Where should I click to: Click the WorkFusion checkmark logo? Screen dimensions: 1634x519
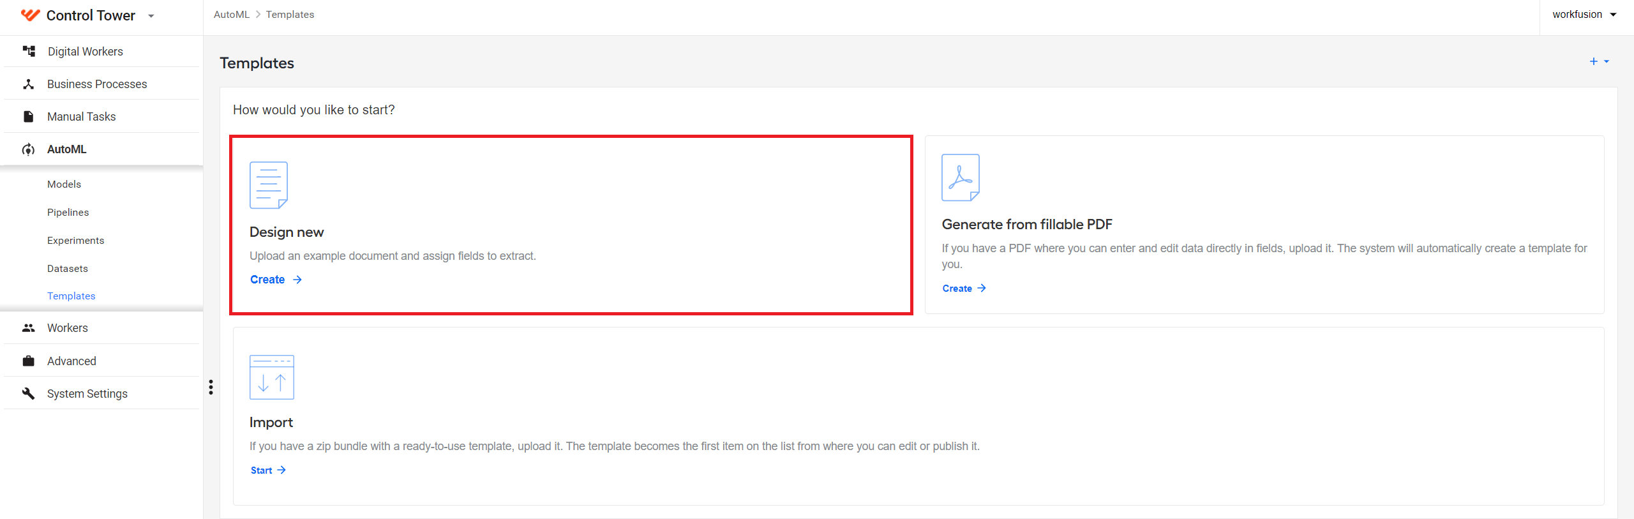[30, 15]
